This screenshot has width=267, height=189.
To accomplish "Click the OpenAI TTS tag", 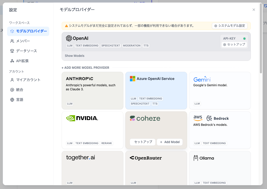I will [146, 46].
